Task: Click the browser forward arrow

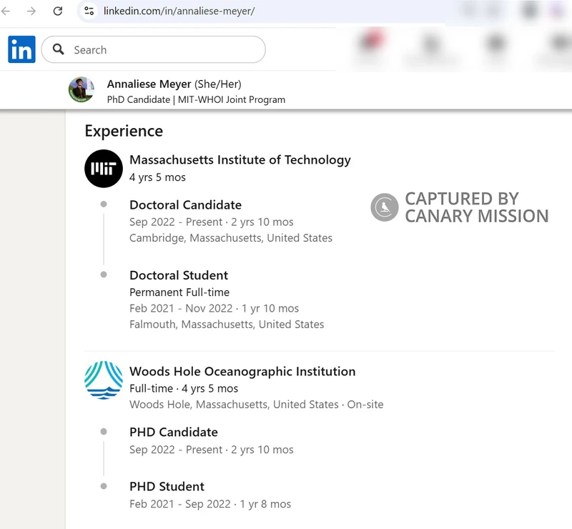Action: click(x=31, y=11)
